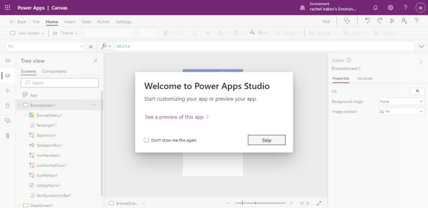Open the notifications bell
Image resolution: width=428 pixels, height=208 pixels.
pos(376,8)
